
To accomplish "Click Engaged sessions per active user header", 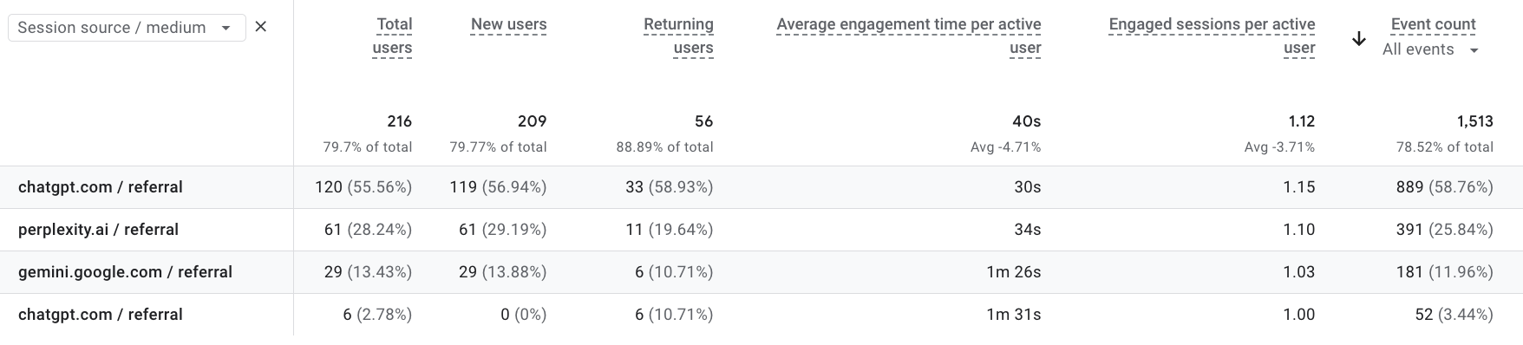I will point(1212,36).
